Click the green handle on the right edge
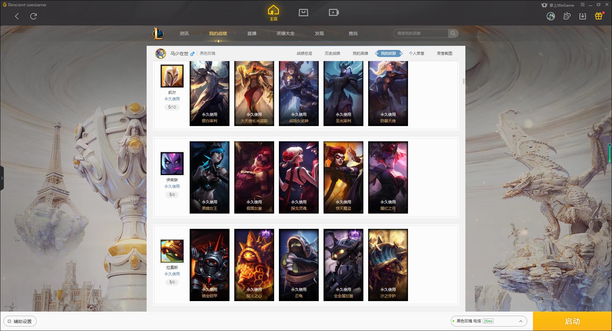Image resolution: width=612 pixels, height=331 pixels. (610, 154)
